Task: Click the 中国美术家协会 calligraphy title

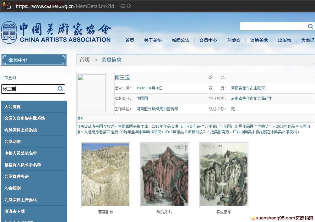Action: coord(65,29)
